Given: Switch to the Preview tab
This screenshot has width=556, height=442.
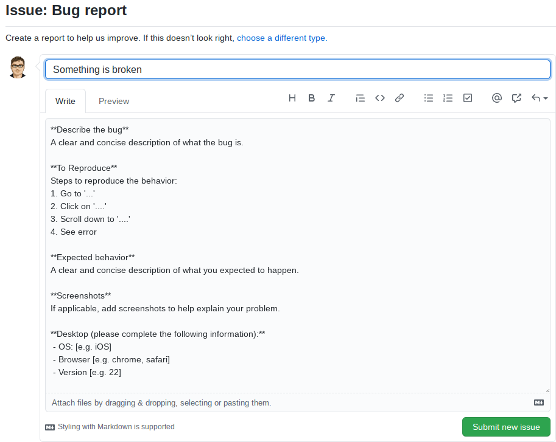Looking at the screenshot, I should tap(114, 101).
